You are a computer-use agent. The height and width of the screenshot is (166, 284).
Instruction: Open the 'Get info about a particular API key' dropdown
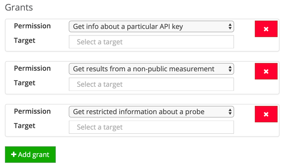[151, 27]
